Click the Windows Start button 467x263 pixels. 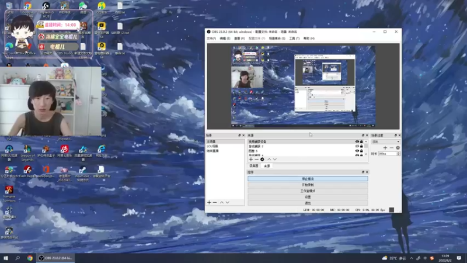coord(6,258)
